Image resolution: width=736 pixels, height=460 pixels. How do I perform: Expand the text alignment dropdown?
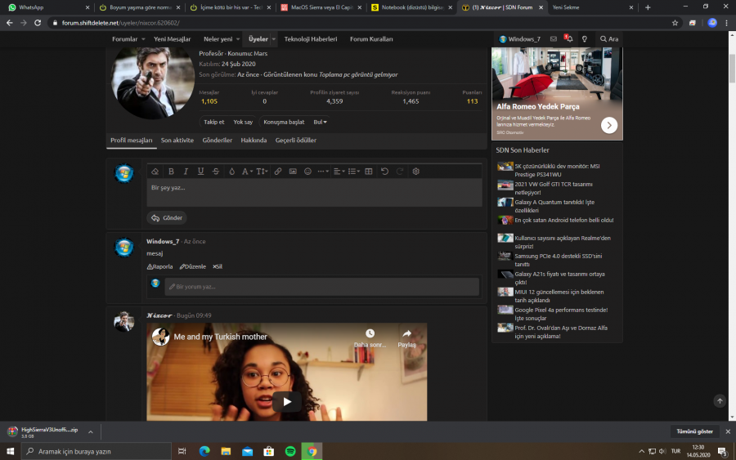tap(338, 172)
